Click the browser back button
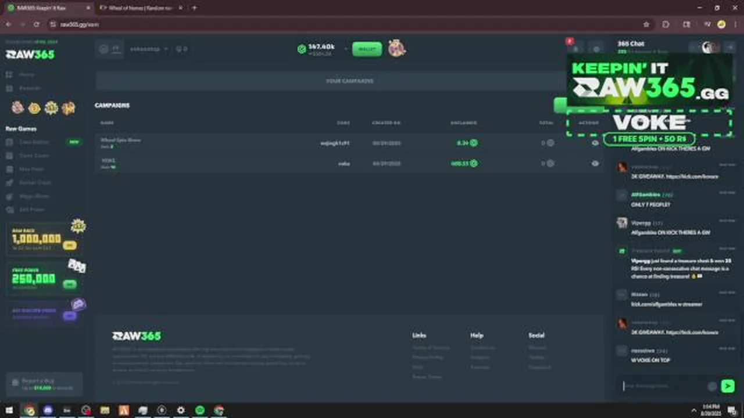This screenshot has width=744, height=418. point(8,24)
